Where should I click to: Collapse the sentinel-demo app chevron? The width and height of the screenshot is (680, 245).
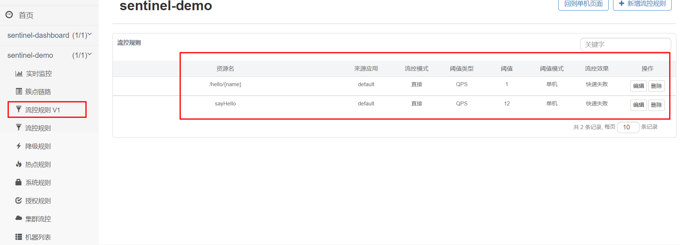(90, 55)
